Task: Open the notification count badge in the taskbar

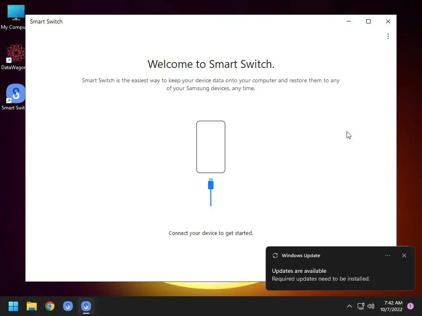Action: pos(410,306)
